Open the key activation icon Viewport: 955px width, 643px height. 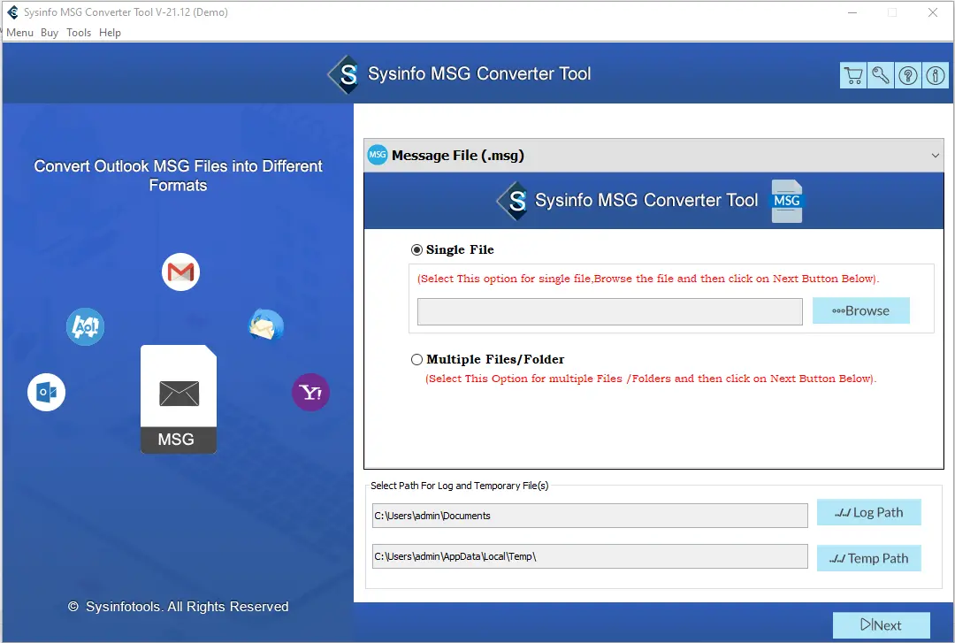tap(881, 75)
